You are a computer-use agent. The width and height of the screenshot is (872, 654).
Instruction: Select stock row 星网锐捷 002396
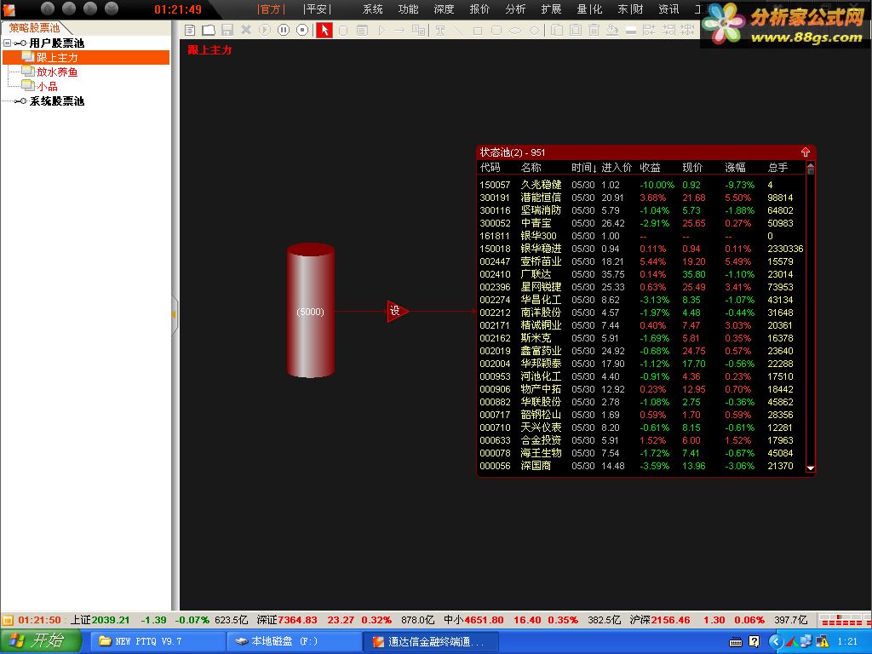(x=641, y=287)
